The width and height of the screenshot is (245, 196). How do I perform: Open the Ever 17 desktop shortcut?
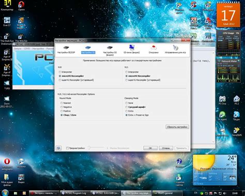coord(7,22)
